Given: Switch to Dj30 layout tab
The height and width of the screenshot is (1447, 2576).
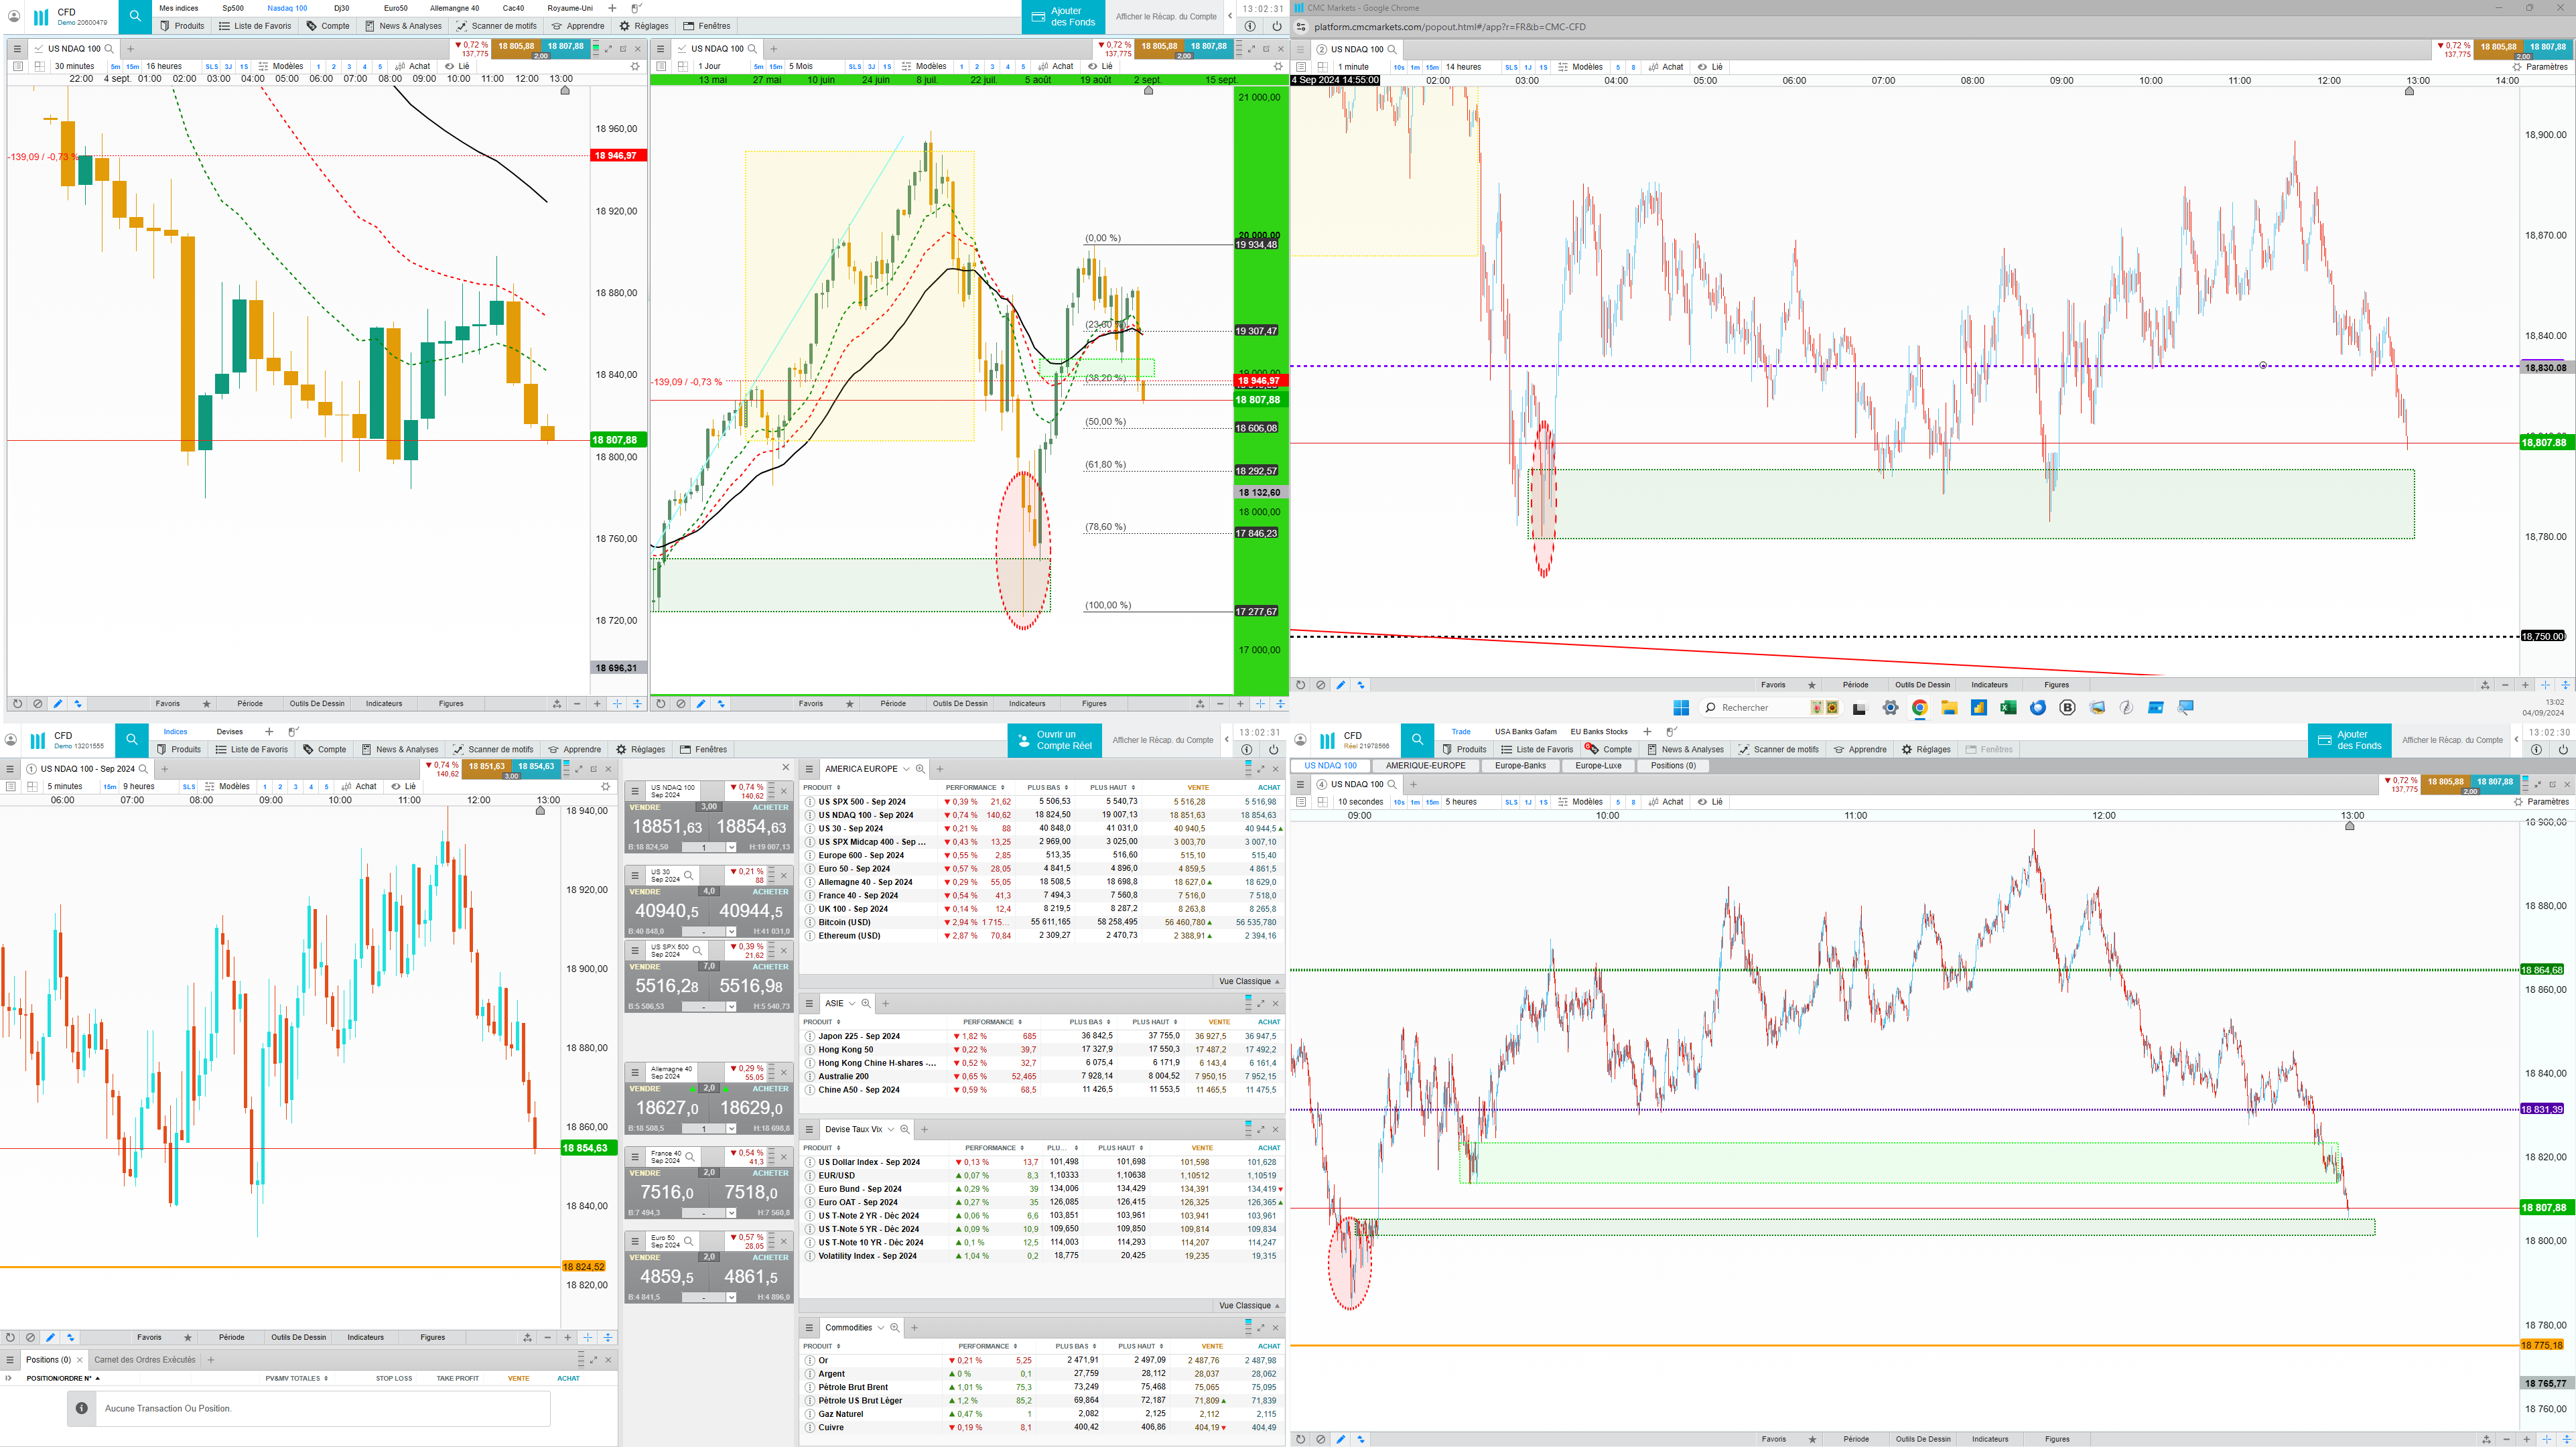Looking at the screenshot, I should click(x=342, y=8).
